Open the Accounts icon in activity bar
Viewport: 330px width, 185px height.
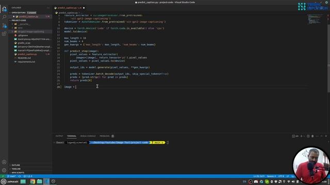(x=4, y=162)
